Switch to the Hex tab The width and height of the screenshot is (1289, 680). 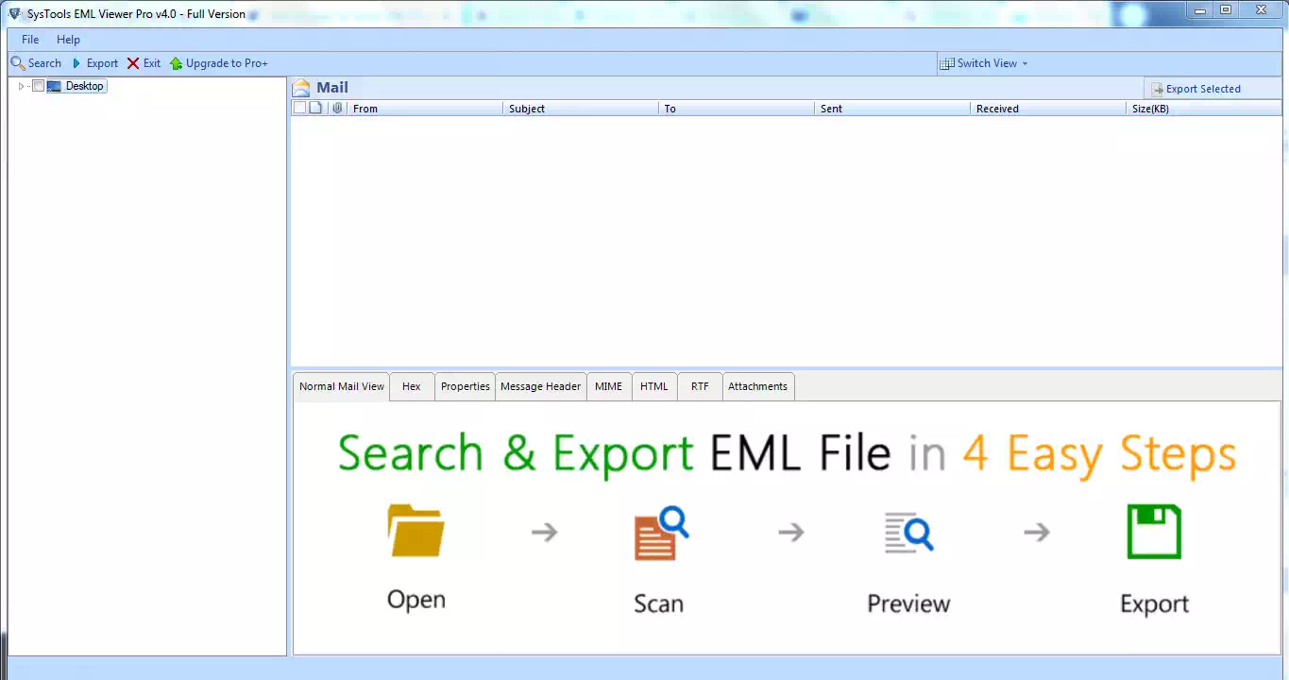point(411,386)
